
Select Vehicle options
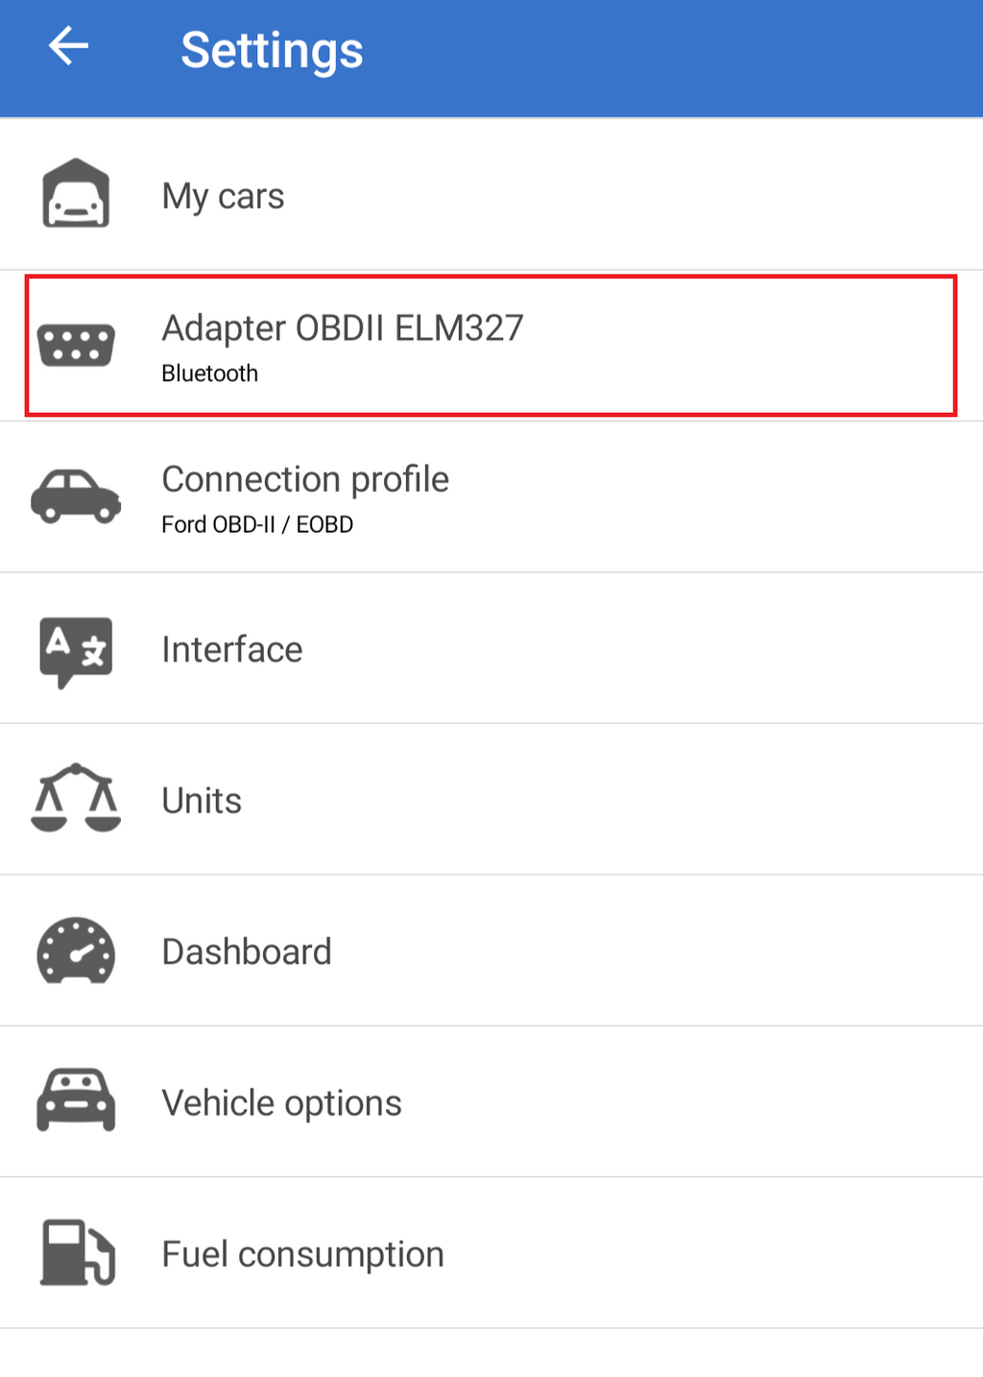pos(281,1103)
